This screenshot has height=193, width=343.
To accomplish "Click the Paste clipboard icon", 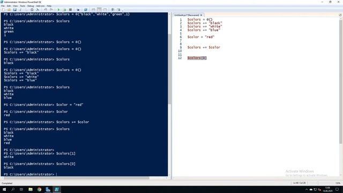I will [32, 10].
